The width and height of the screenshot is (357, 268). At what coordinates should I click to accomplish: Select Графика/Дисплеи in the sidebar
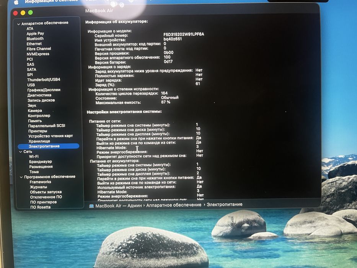coord(44,90)
